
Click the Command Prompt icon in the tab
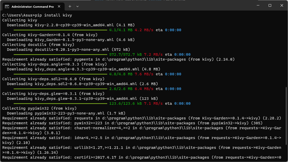[x=7, y=6]
